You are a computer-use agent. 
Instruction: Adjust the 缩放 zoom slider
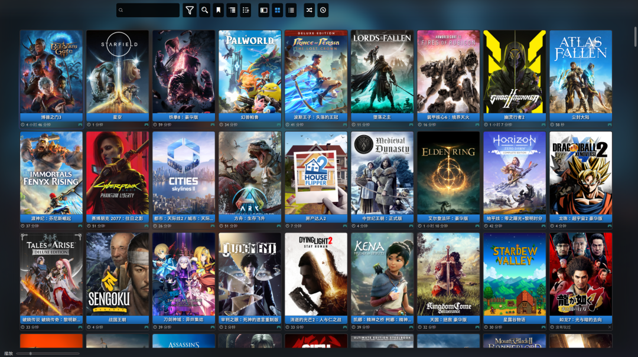pos(48,353)
